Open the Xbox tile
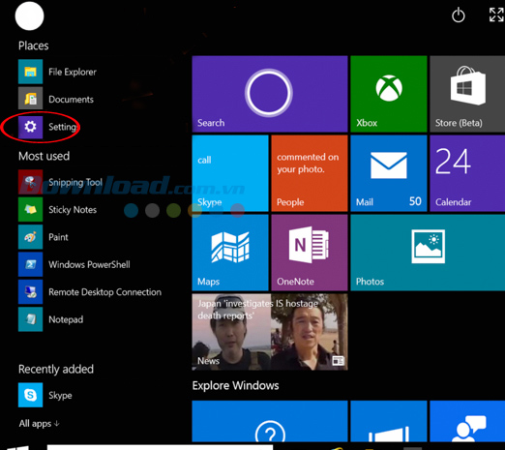 389,94
